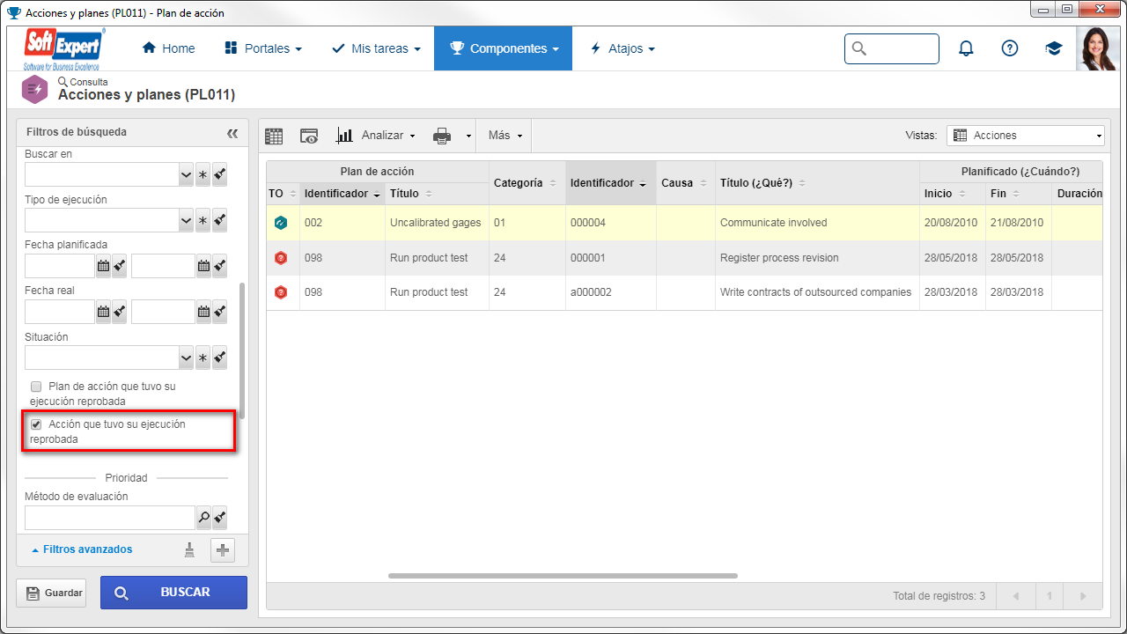This screenshot has height=634, width=1127.
Task: Click the top search input field
Action: pos(892,48)
